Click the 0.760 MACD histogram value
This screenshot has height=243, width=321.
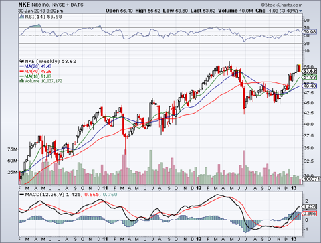coord(110,195)
